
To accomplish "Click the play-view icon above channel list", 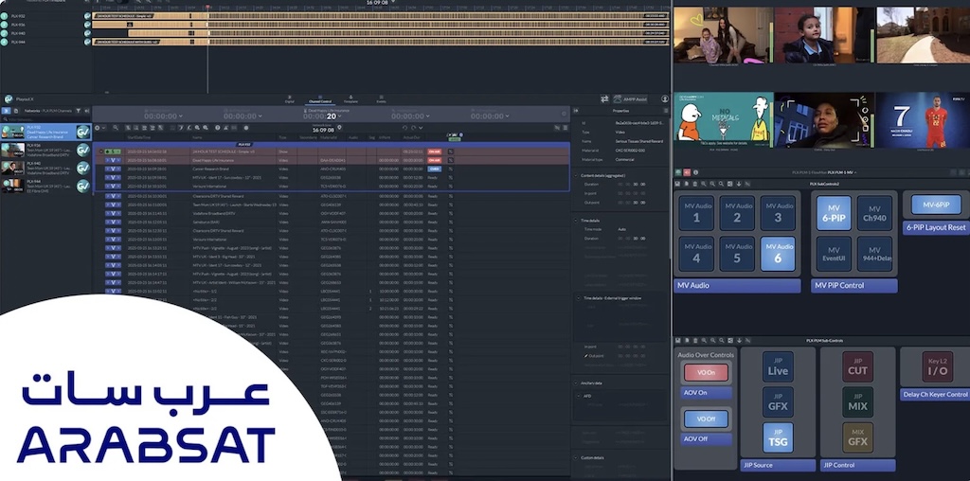I will (x=7, y=111).
